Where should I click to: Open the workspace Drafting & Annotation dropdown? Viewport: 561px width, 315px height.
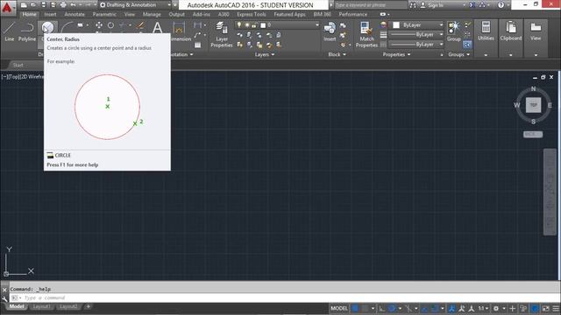pyautogui.click(x=135, y=5)
